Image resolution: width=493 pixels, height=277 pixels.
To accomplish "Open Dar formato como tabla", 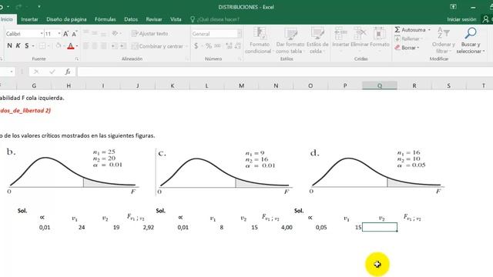I will tap(290, 41).
